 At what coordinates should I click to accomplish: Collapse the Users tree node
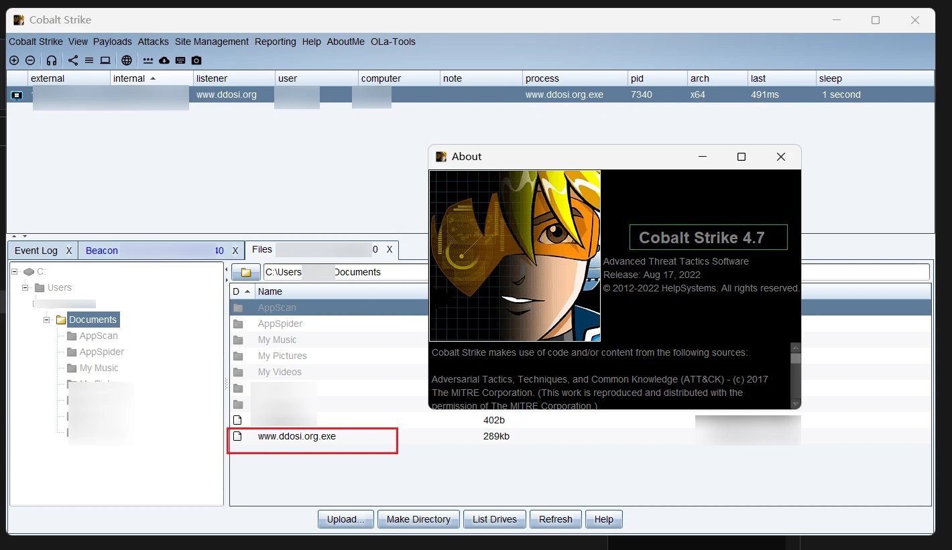[25, 287]
